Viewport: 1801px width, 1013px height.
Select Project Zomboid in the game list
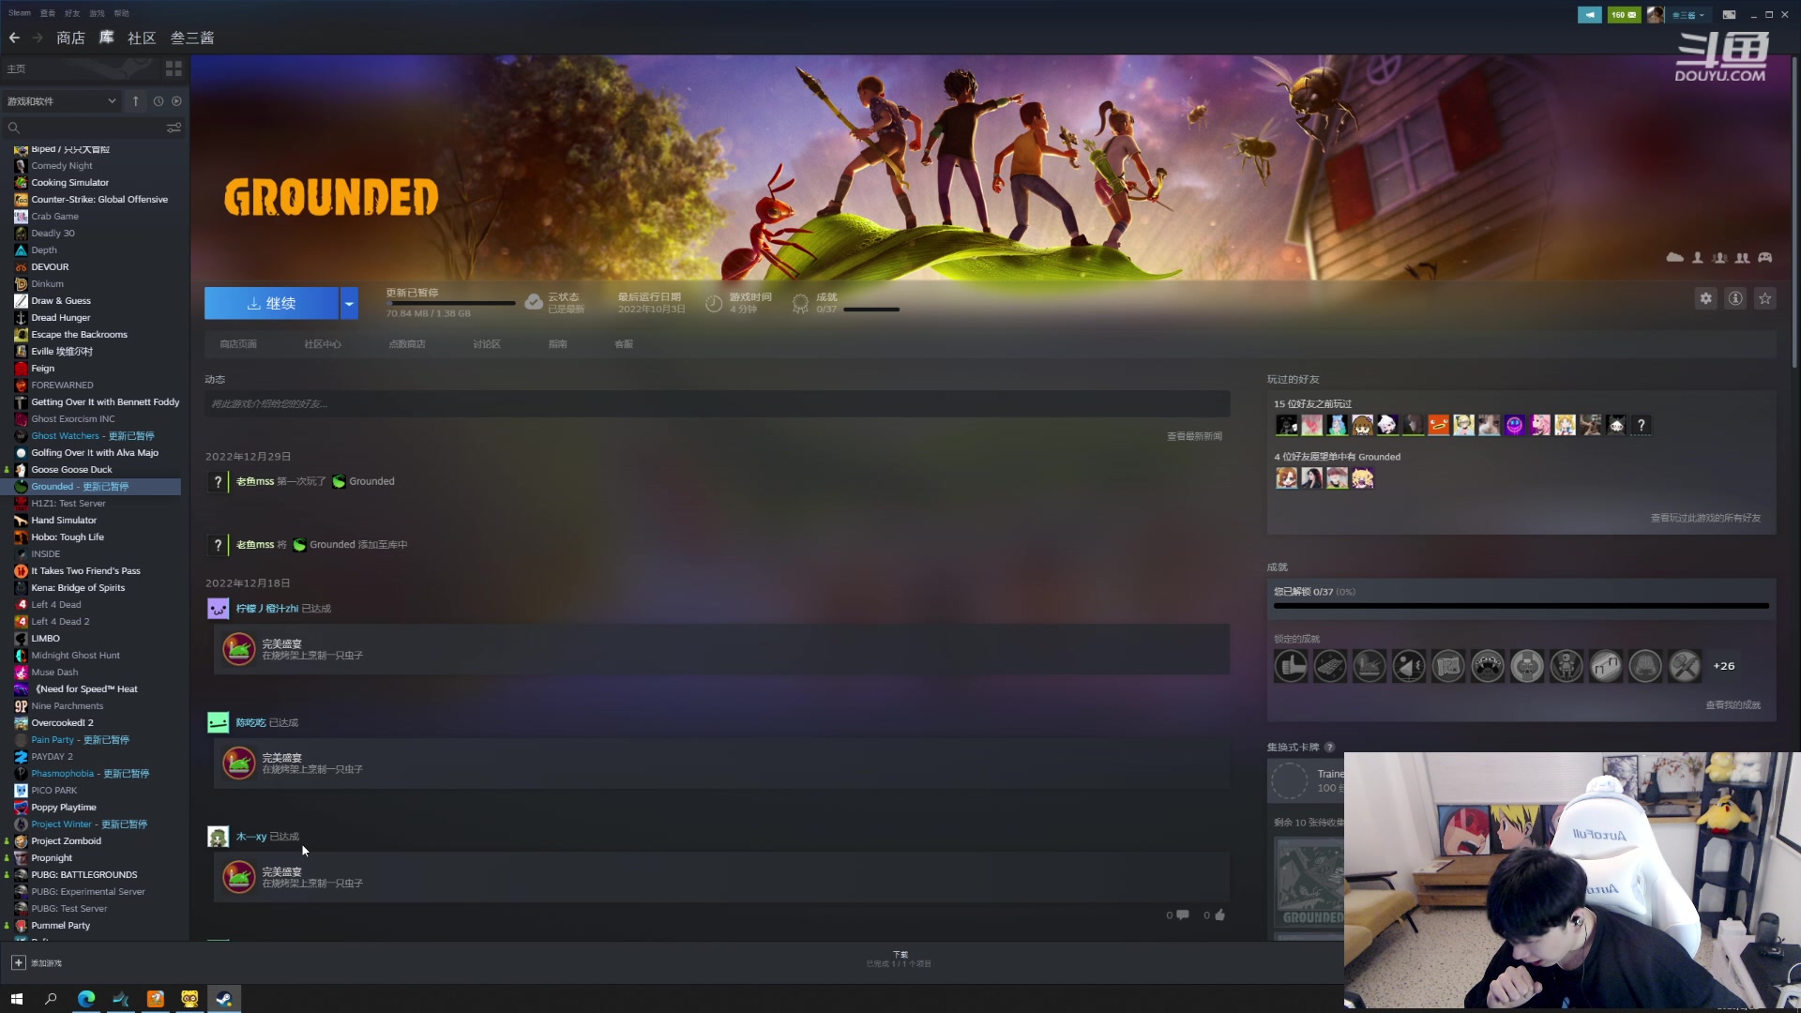[x=66, y=841]
